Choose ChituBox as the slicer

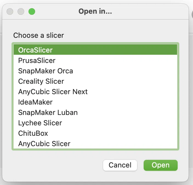(33, 133)
